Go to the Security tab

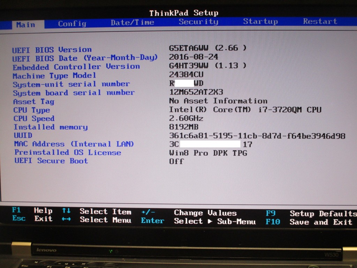tap(198, 22)
